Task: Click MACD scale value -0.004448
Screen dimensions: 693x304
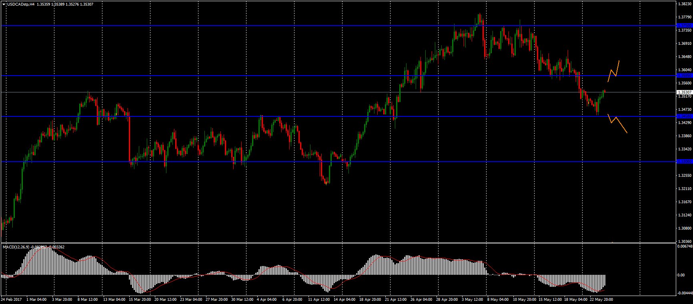Action: [685, 294]
